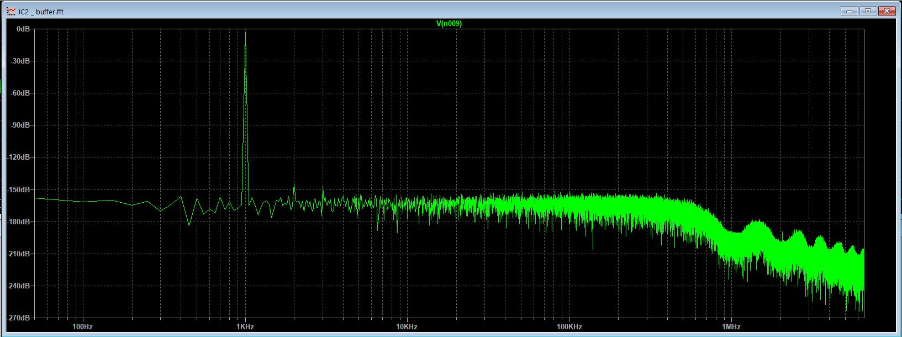The height and width of the screenshot is (337, 902).
Task: Click the 100KHz frequency label
Action: pyautogui.click(x=569, y=327)
